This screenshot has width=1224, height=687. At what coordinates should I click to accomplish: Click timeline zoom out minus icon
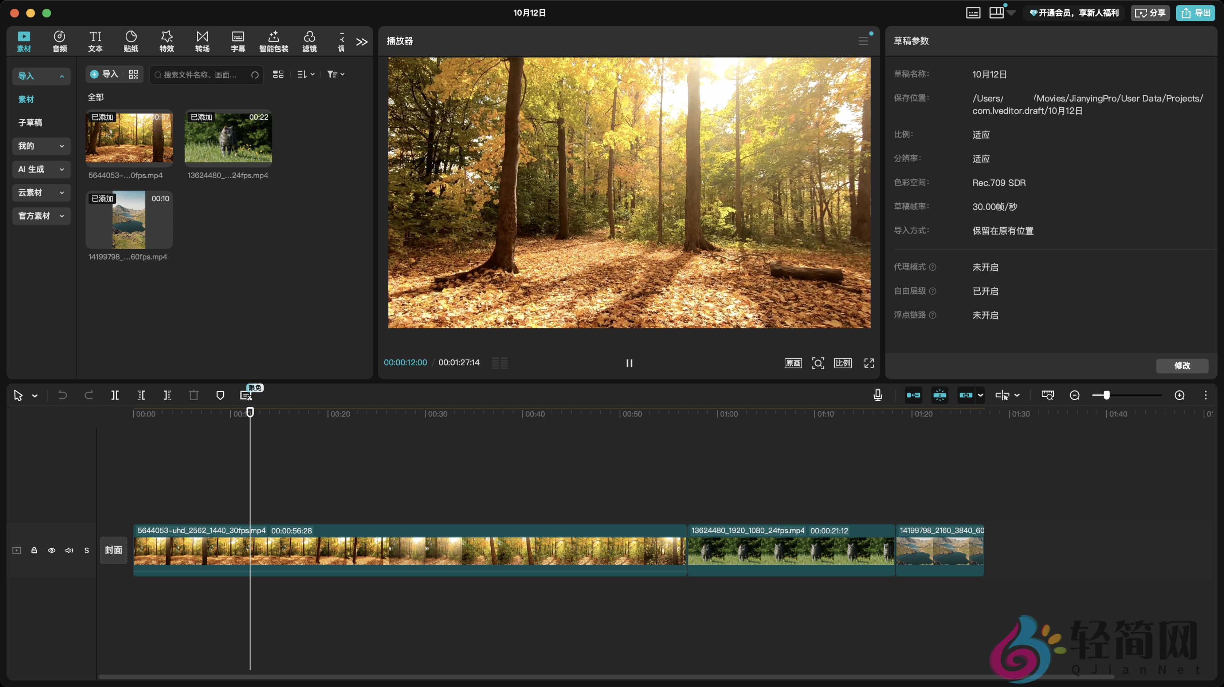click(1074, 395)
